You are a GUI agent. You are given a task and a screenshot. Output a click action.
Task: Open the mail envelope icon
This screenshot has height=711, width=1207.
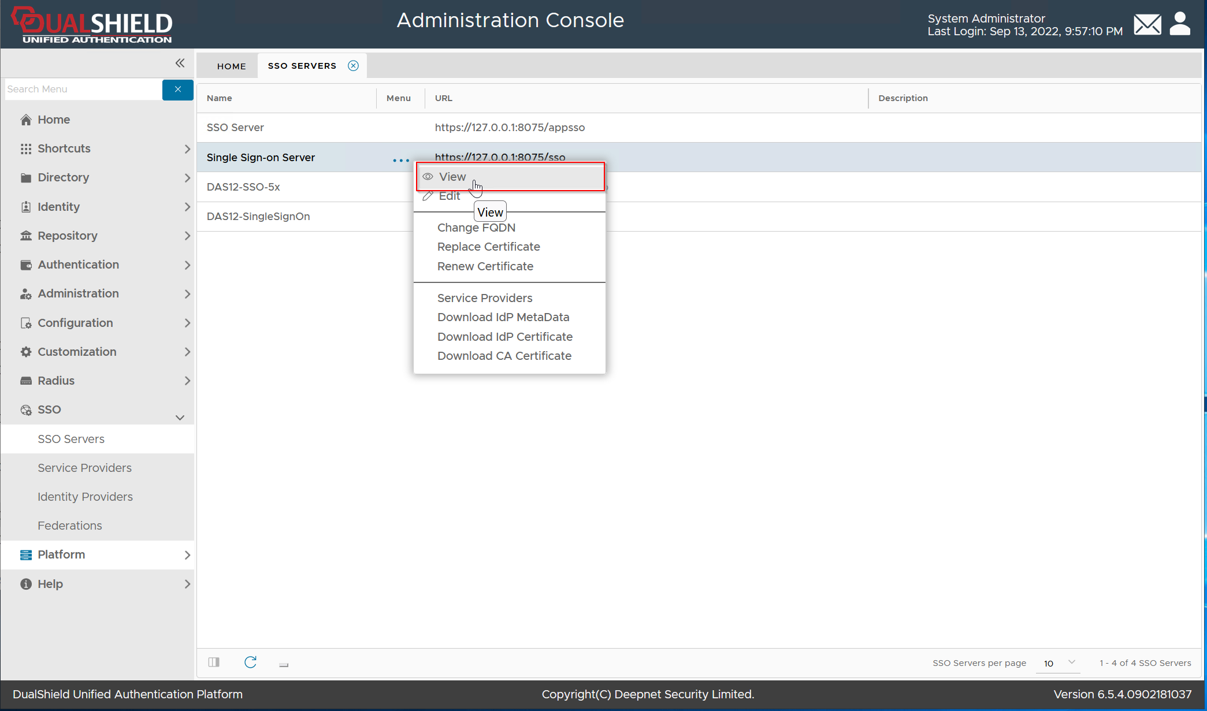pyautogui.click(x=1147, y=25)
